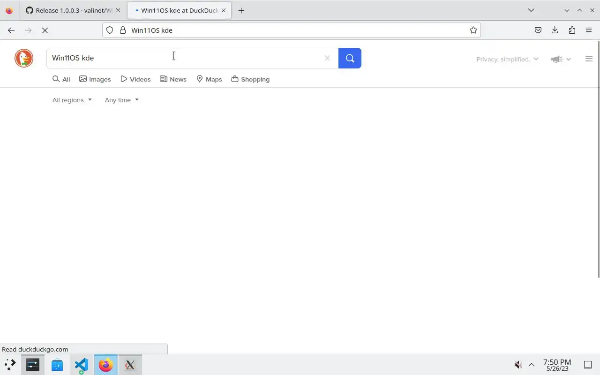This screenshot has height=375, width=600.
Task: Select the Win11OS kde at DuckDuckGo tab
Action: point(179,10)
